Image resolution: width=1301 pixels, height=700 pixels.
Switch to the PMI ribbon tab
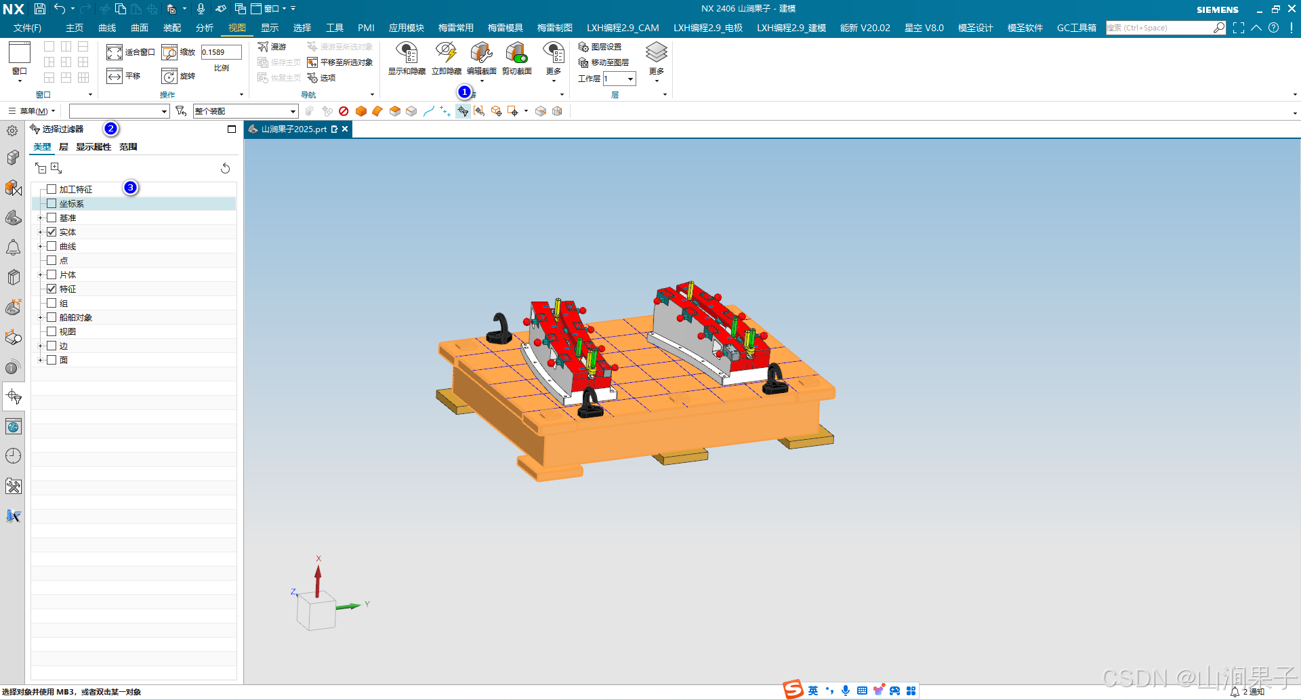366,28
